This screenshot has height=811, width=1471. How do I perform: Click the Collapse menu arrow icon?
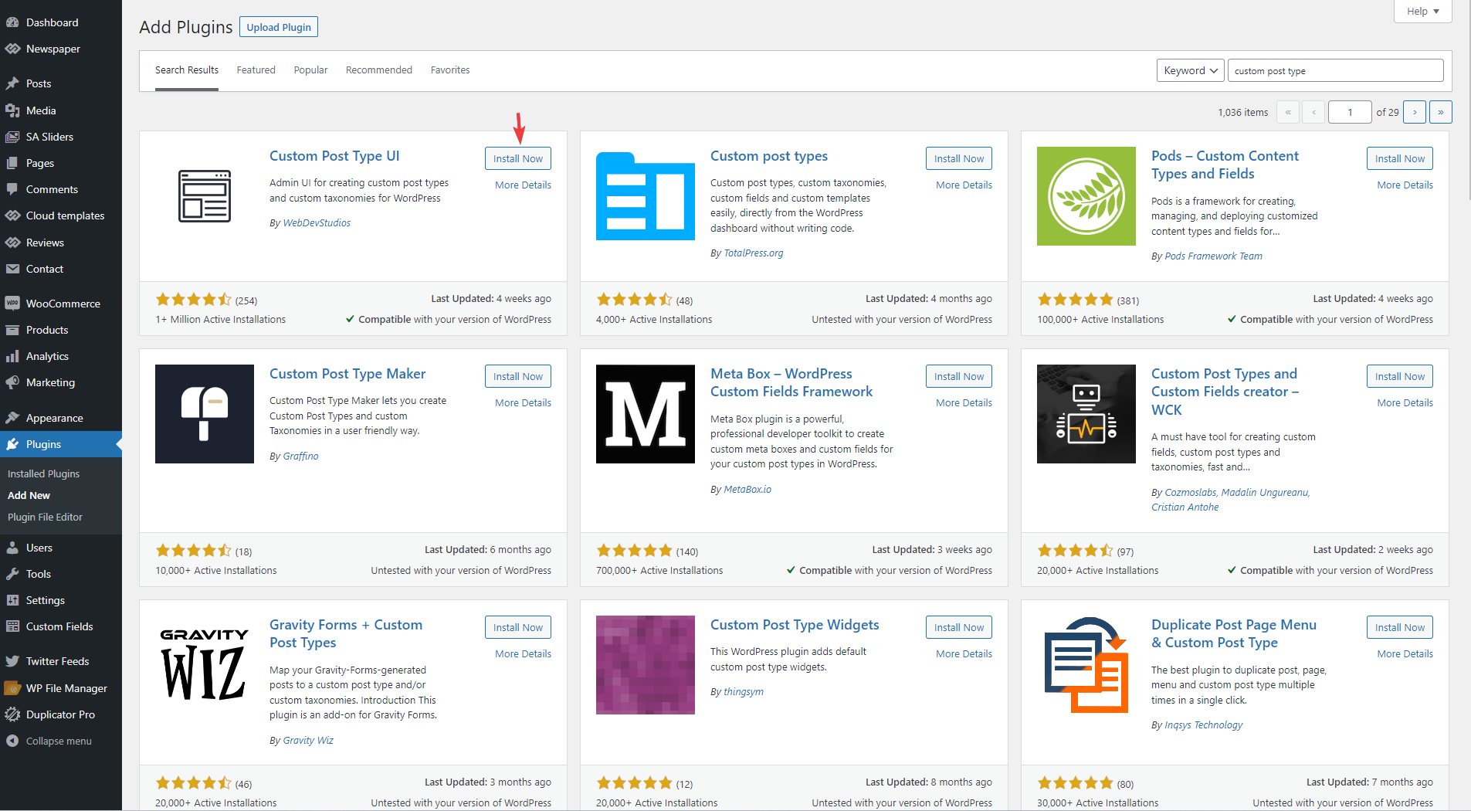point(12,741)
